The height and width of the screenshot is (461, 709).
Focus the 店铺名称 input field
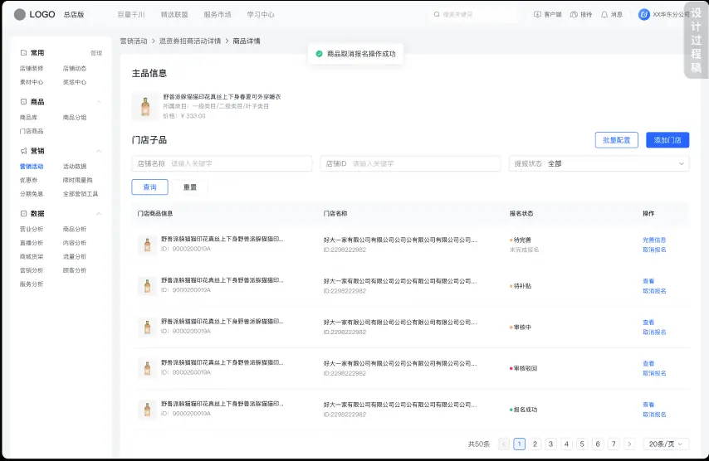222,163
